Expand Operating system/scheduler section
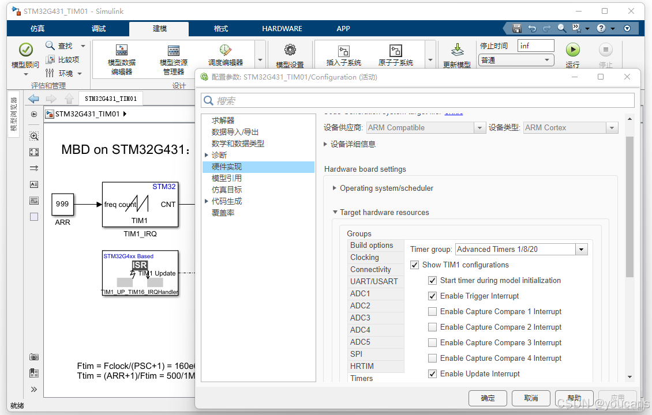Screen dimensions: 652x415 pyautogui.click(x=335, y=188)
